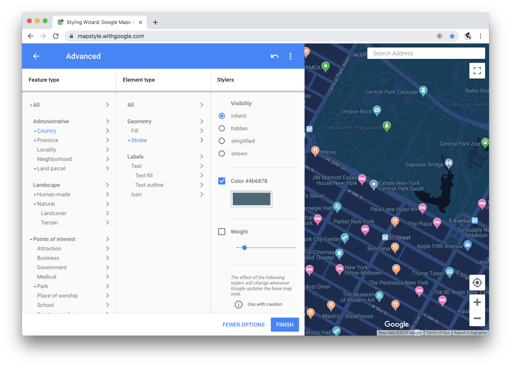Close the Styling Wizard tab
Screen dimensions: 511x367
point(141,22)
